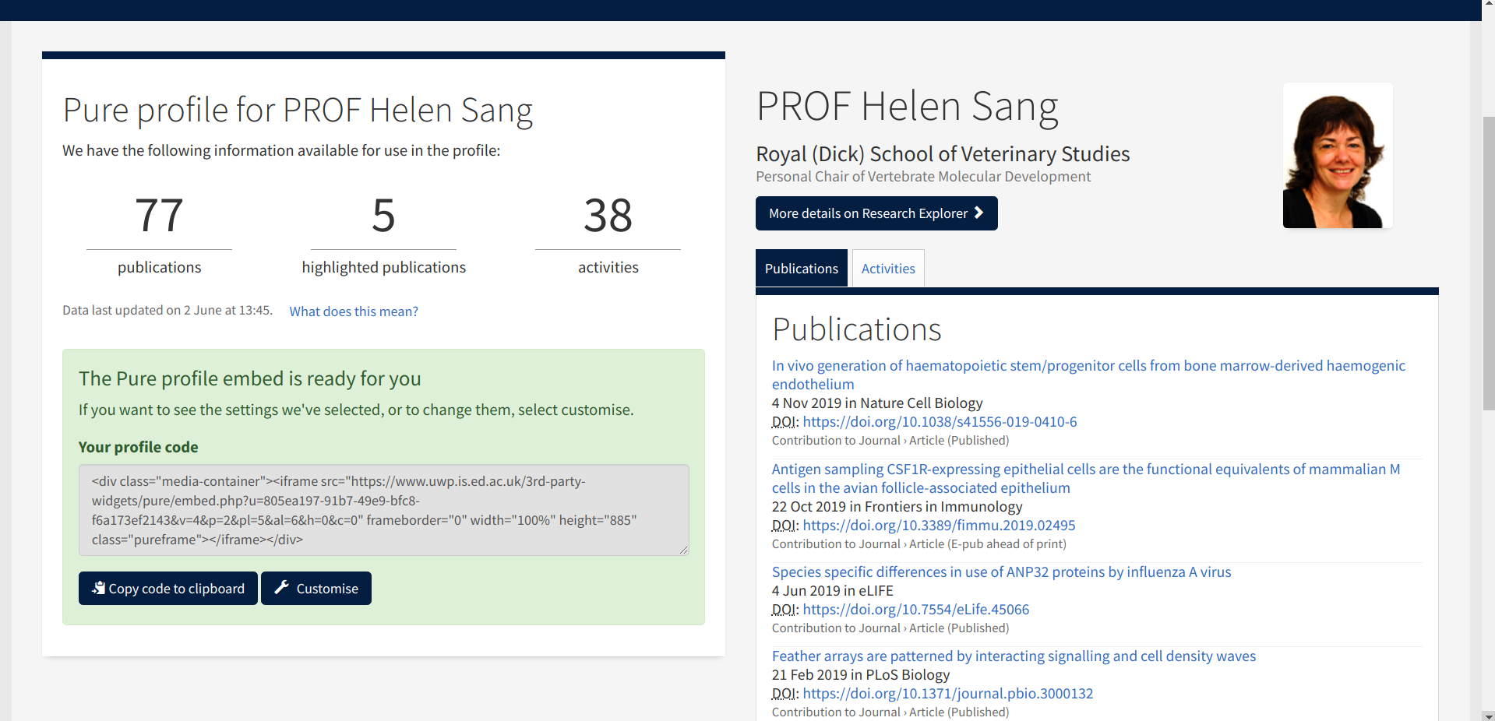This screenshot has width=1495, height=721.
Task: Click inside the profile embed code box
Action: click(383, 510)
